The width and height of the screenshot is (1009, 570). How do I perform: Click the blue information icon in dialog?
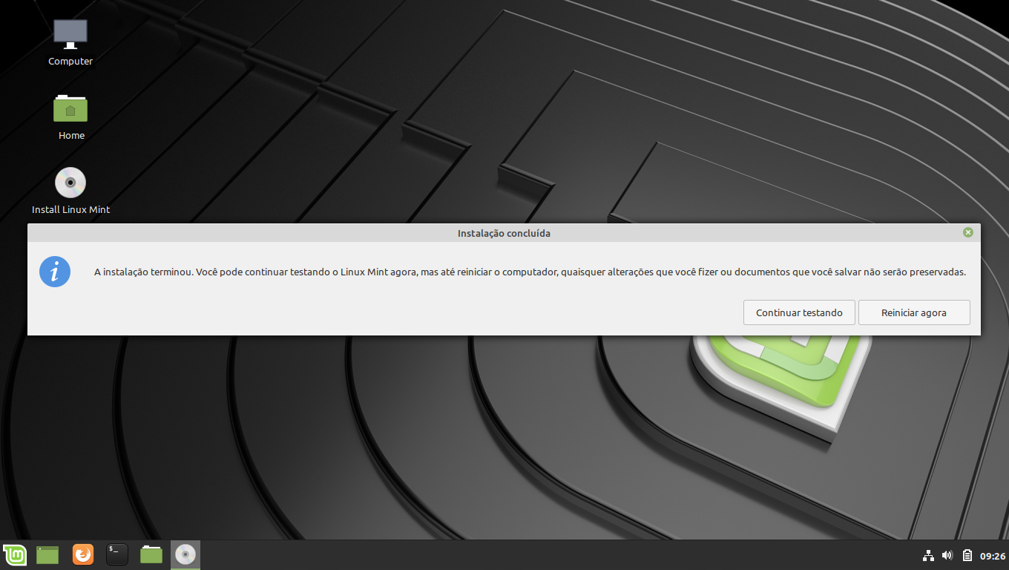point(55,272)
